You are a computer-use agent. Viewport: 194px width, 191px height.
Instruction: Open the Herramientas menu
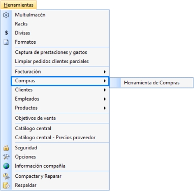[18, 5]
